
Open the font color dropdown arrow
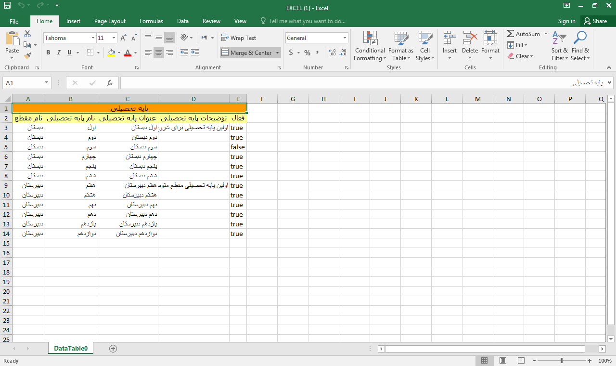coord(135,53)
